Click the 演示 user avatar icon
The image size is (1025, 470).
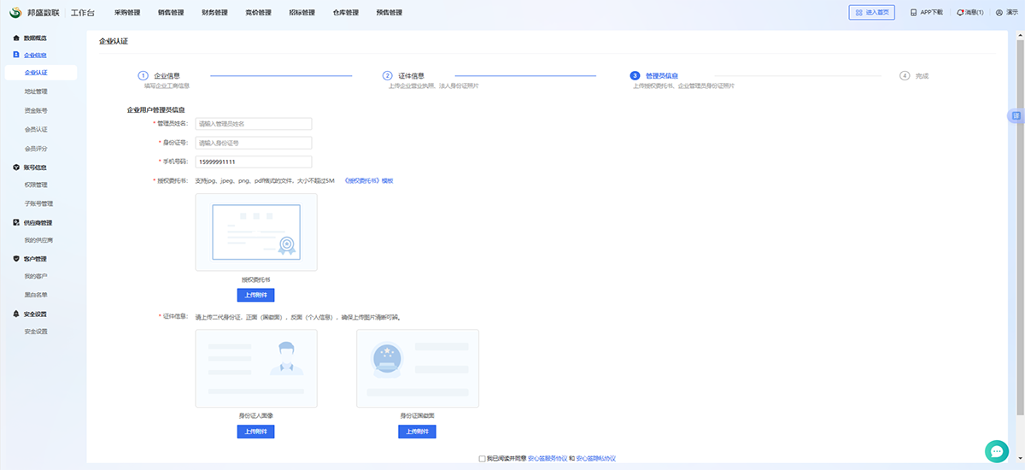999,13
